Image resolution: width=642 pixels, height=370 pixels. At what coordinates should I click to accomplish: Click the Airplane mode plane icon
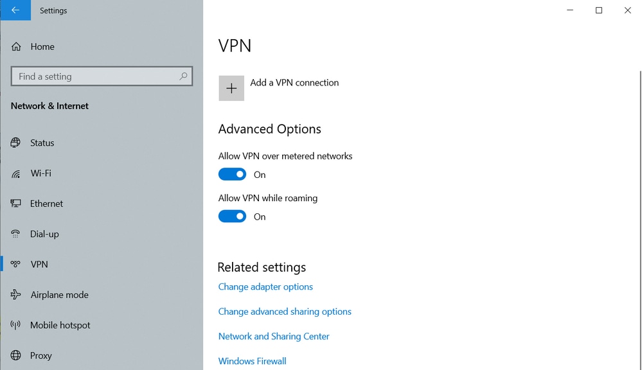pyautogui.click(x=15, y=294)
